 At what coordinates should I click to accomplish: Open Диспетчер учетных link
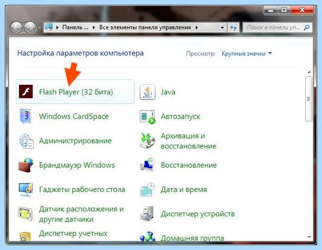[x=73, y=233]
